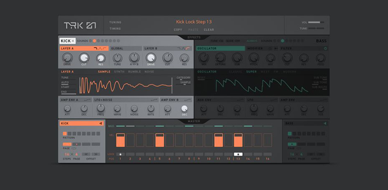
Task: Click the white lock icon on step 13
Action: pos(238,154)
